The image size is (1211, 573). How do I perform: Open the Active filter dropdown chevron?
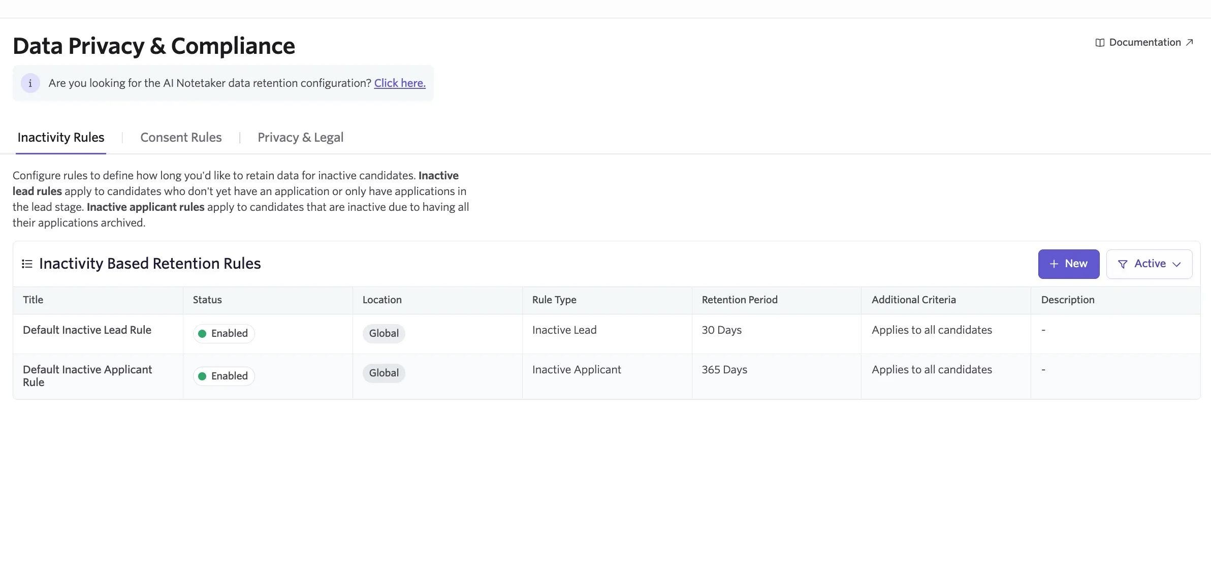click(1176, 264)
